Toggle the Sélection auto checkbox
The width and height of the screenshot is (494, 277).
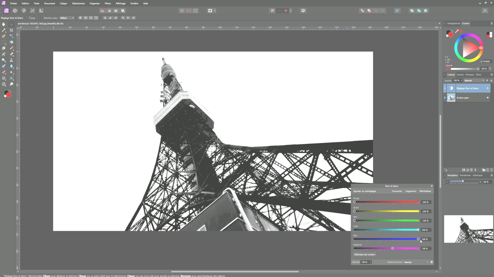pos(41,18)
